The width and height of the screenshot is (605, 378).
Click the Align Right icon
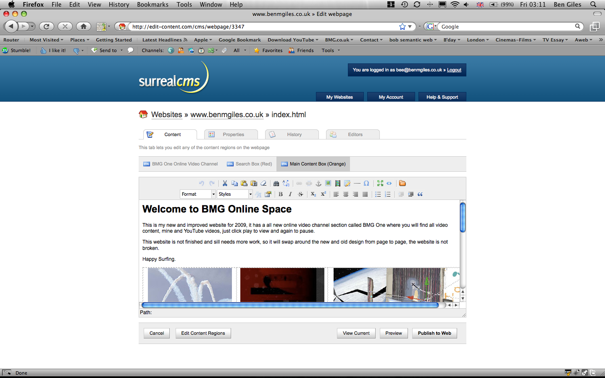click(x=355, y=194)
